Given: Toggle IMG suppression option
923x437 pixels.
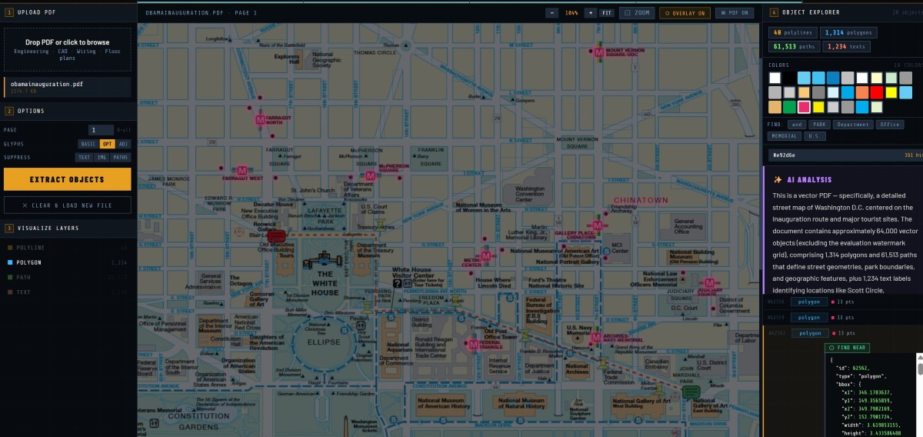Looking at the screenshot, I should (x=102, y=157).
